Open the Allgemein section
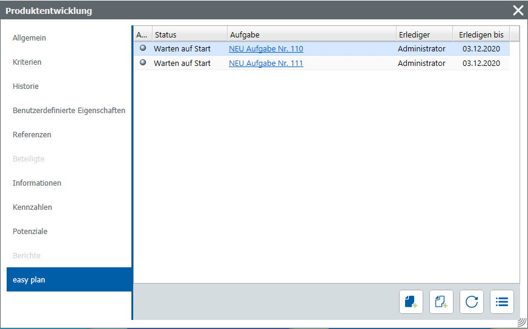This screenshot has width=528, height=329. point(30,38)
